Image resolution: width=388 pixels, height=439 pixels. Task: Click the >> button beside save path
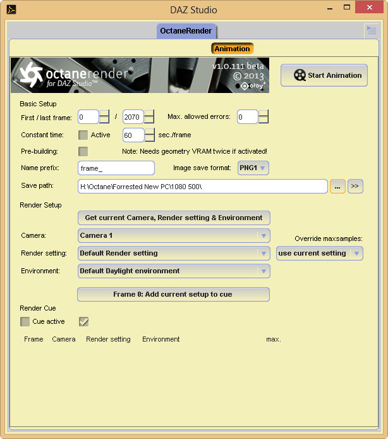coord(355,187)
